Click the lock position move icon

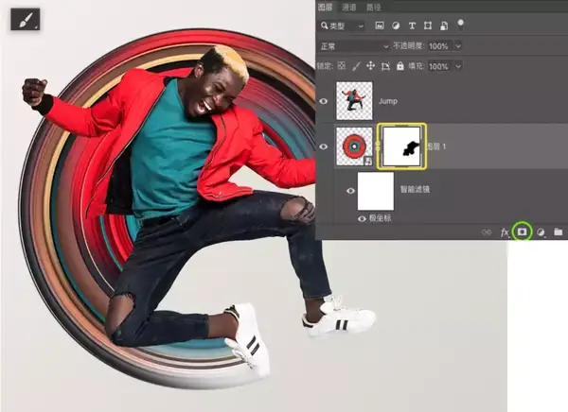click(371, 66)
